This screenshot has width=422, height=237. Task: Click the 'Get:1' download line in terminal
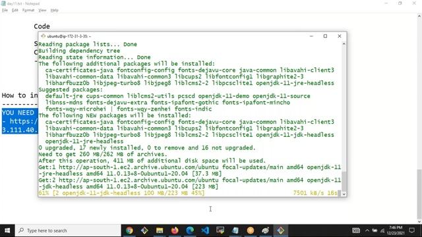(189, 171)
